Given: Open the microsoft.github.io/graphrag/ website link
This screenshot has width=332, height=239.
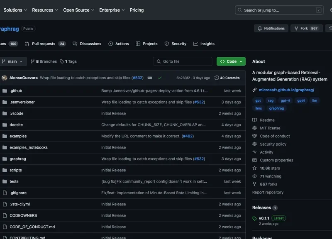Looking at the screenshot, I should coord(286,90).
